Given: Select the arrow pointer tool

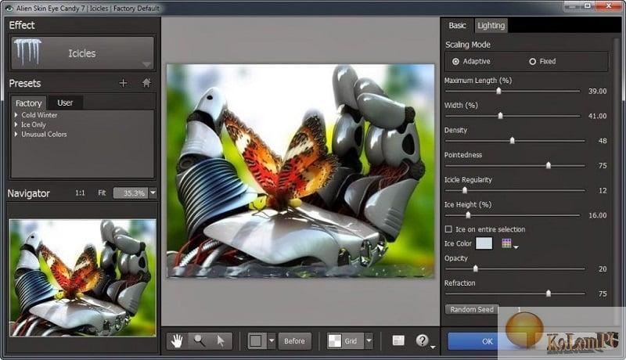Looking at the screenshot, I should [x=221, y=341].
